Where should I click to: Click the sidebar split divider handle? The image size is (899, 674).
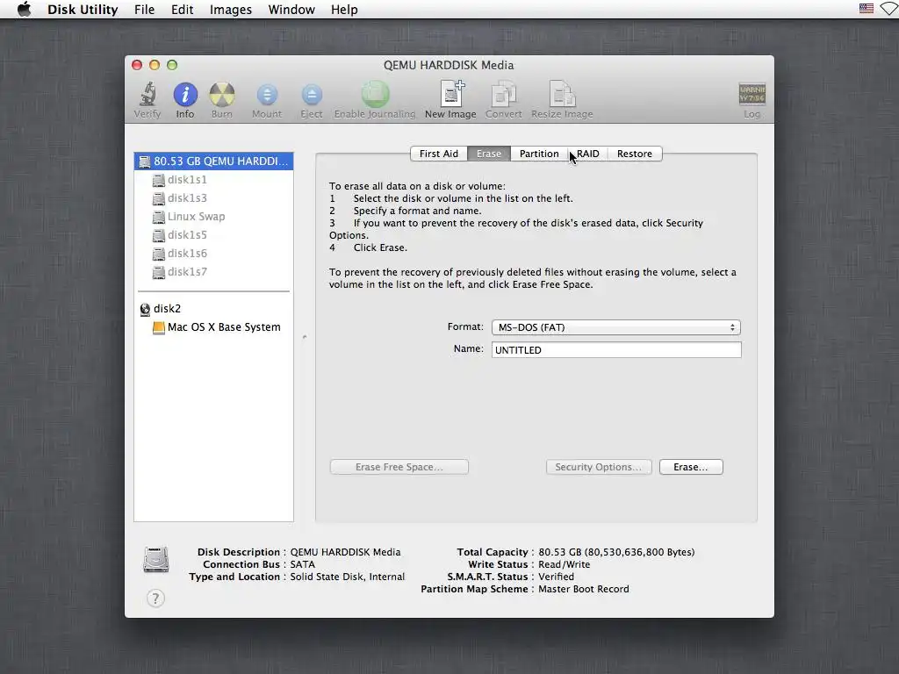pyautogui.click(x=305, y=337)
